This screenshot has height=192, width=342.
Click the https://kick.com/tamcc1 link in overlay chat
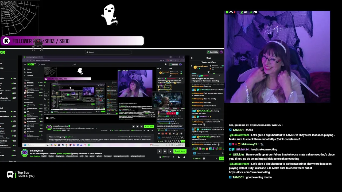[285, 139]
